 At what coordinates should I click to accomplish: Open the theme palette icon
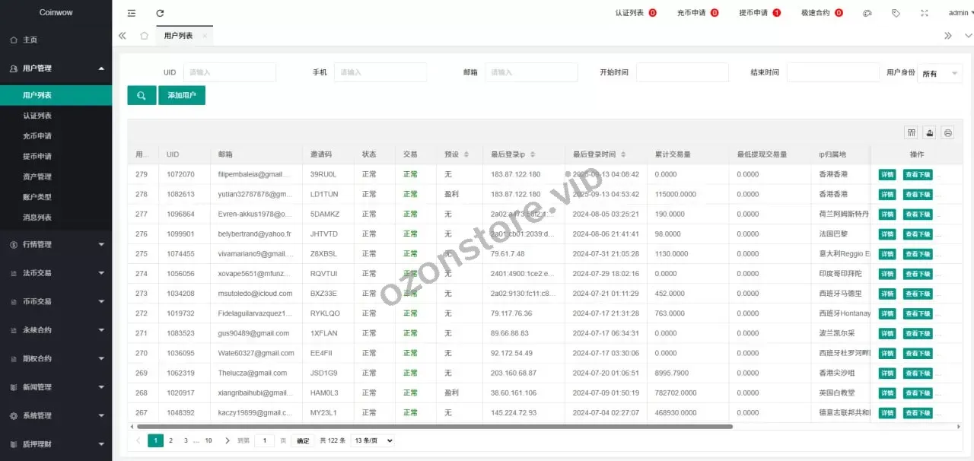[867, 13]
